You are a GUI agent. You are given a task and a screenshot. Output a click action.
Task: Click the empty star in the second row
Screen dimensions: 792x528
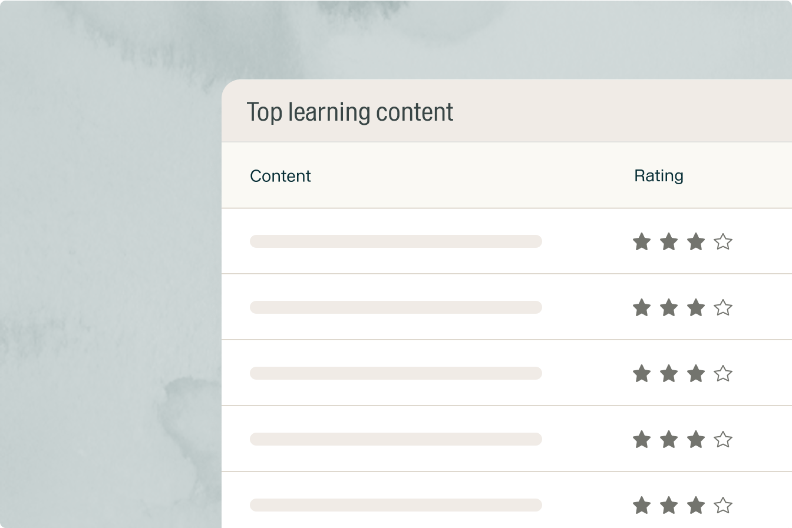point(723,308)
